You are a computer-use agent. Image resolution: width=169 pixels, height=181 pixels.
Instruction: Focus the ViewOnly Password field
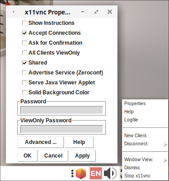[x=61, y=129]
